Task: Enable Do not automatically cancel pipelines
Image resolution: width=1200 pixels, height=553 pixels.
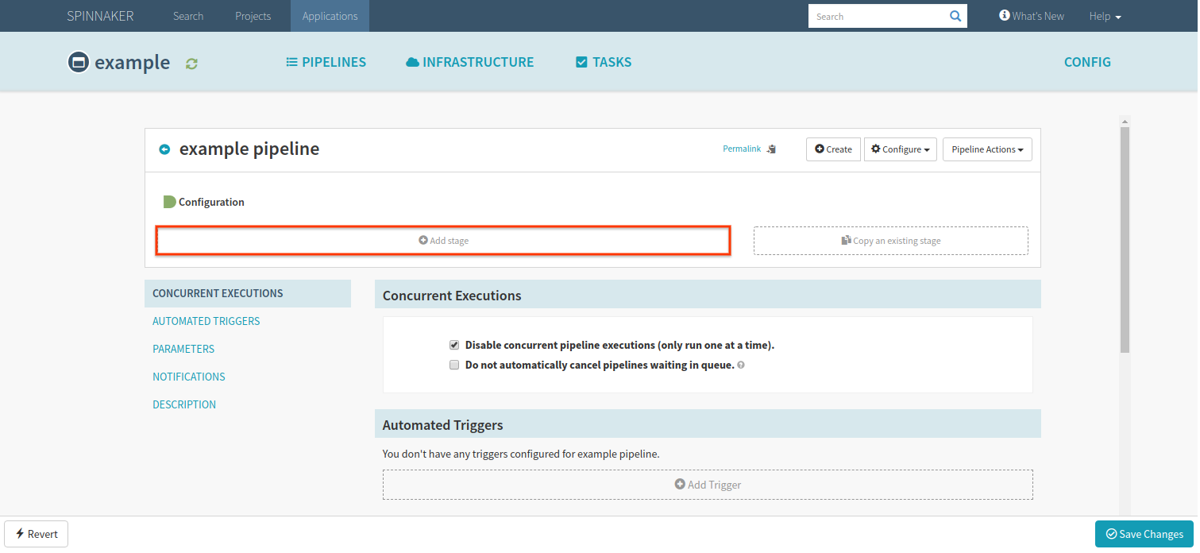Action: point(454,365)
